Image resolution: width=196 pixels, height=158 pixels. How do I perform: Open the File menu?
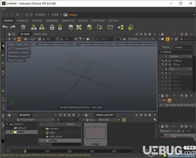click(4, 9)
